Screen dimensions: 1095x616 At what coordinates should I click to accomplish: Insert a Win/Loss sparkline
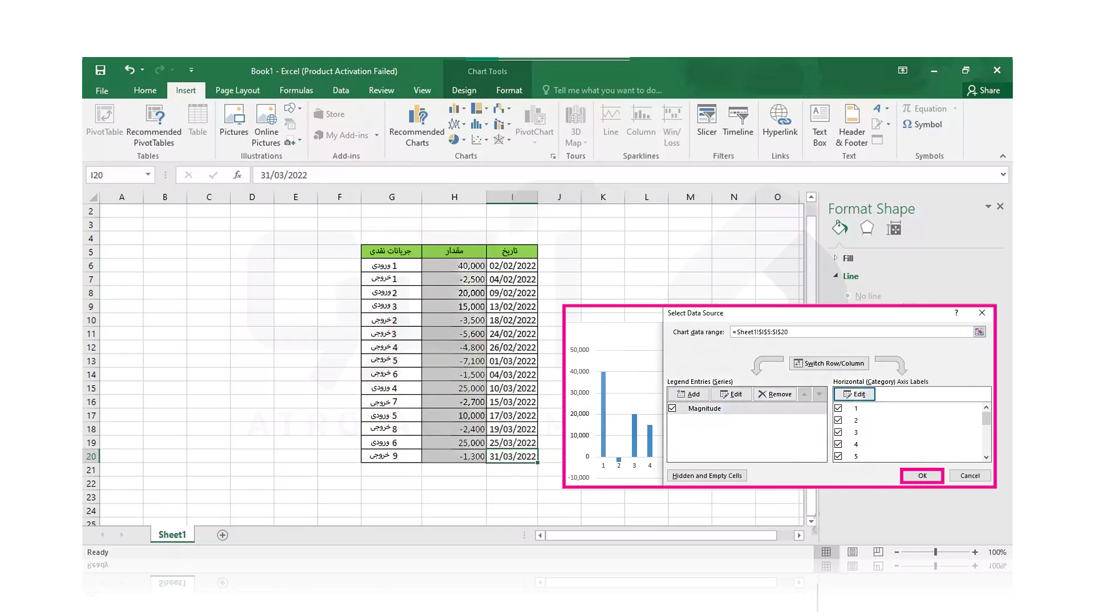pos(672,125)
